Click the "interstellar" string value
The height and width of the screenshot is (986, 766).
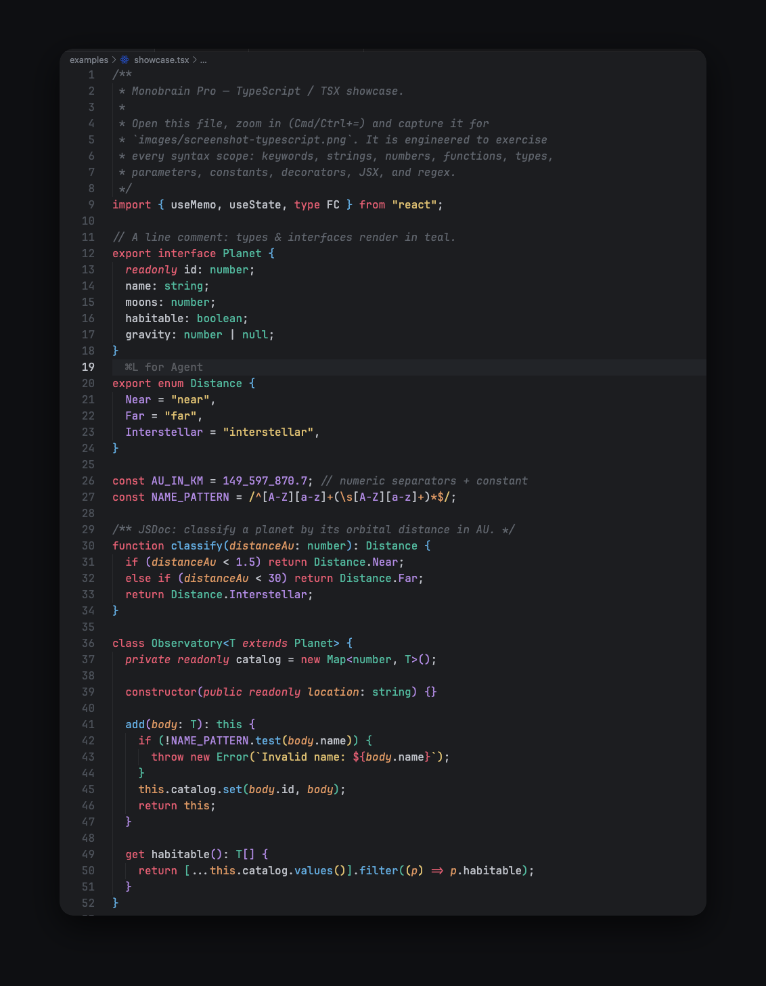268,432
